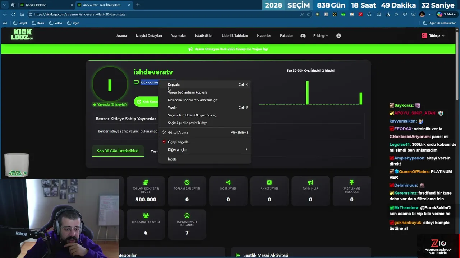Open Basın bookmarks folder

click(38, 23)
